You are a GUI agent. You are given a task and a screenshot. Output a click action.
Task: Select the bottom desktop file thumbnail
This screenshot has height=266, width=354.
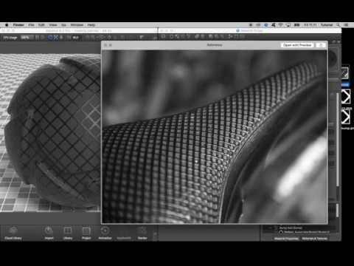click(x=346, y=117)
